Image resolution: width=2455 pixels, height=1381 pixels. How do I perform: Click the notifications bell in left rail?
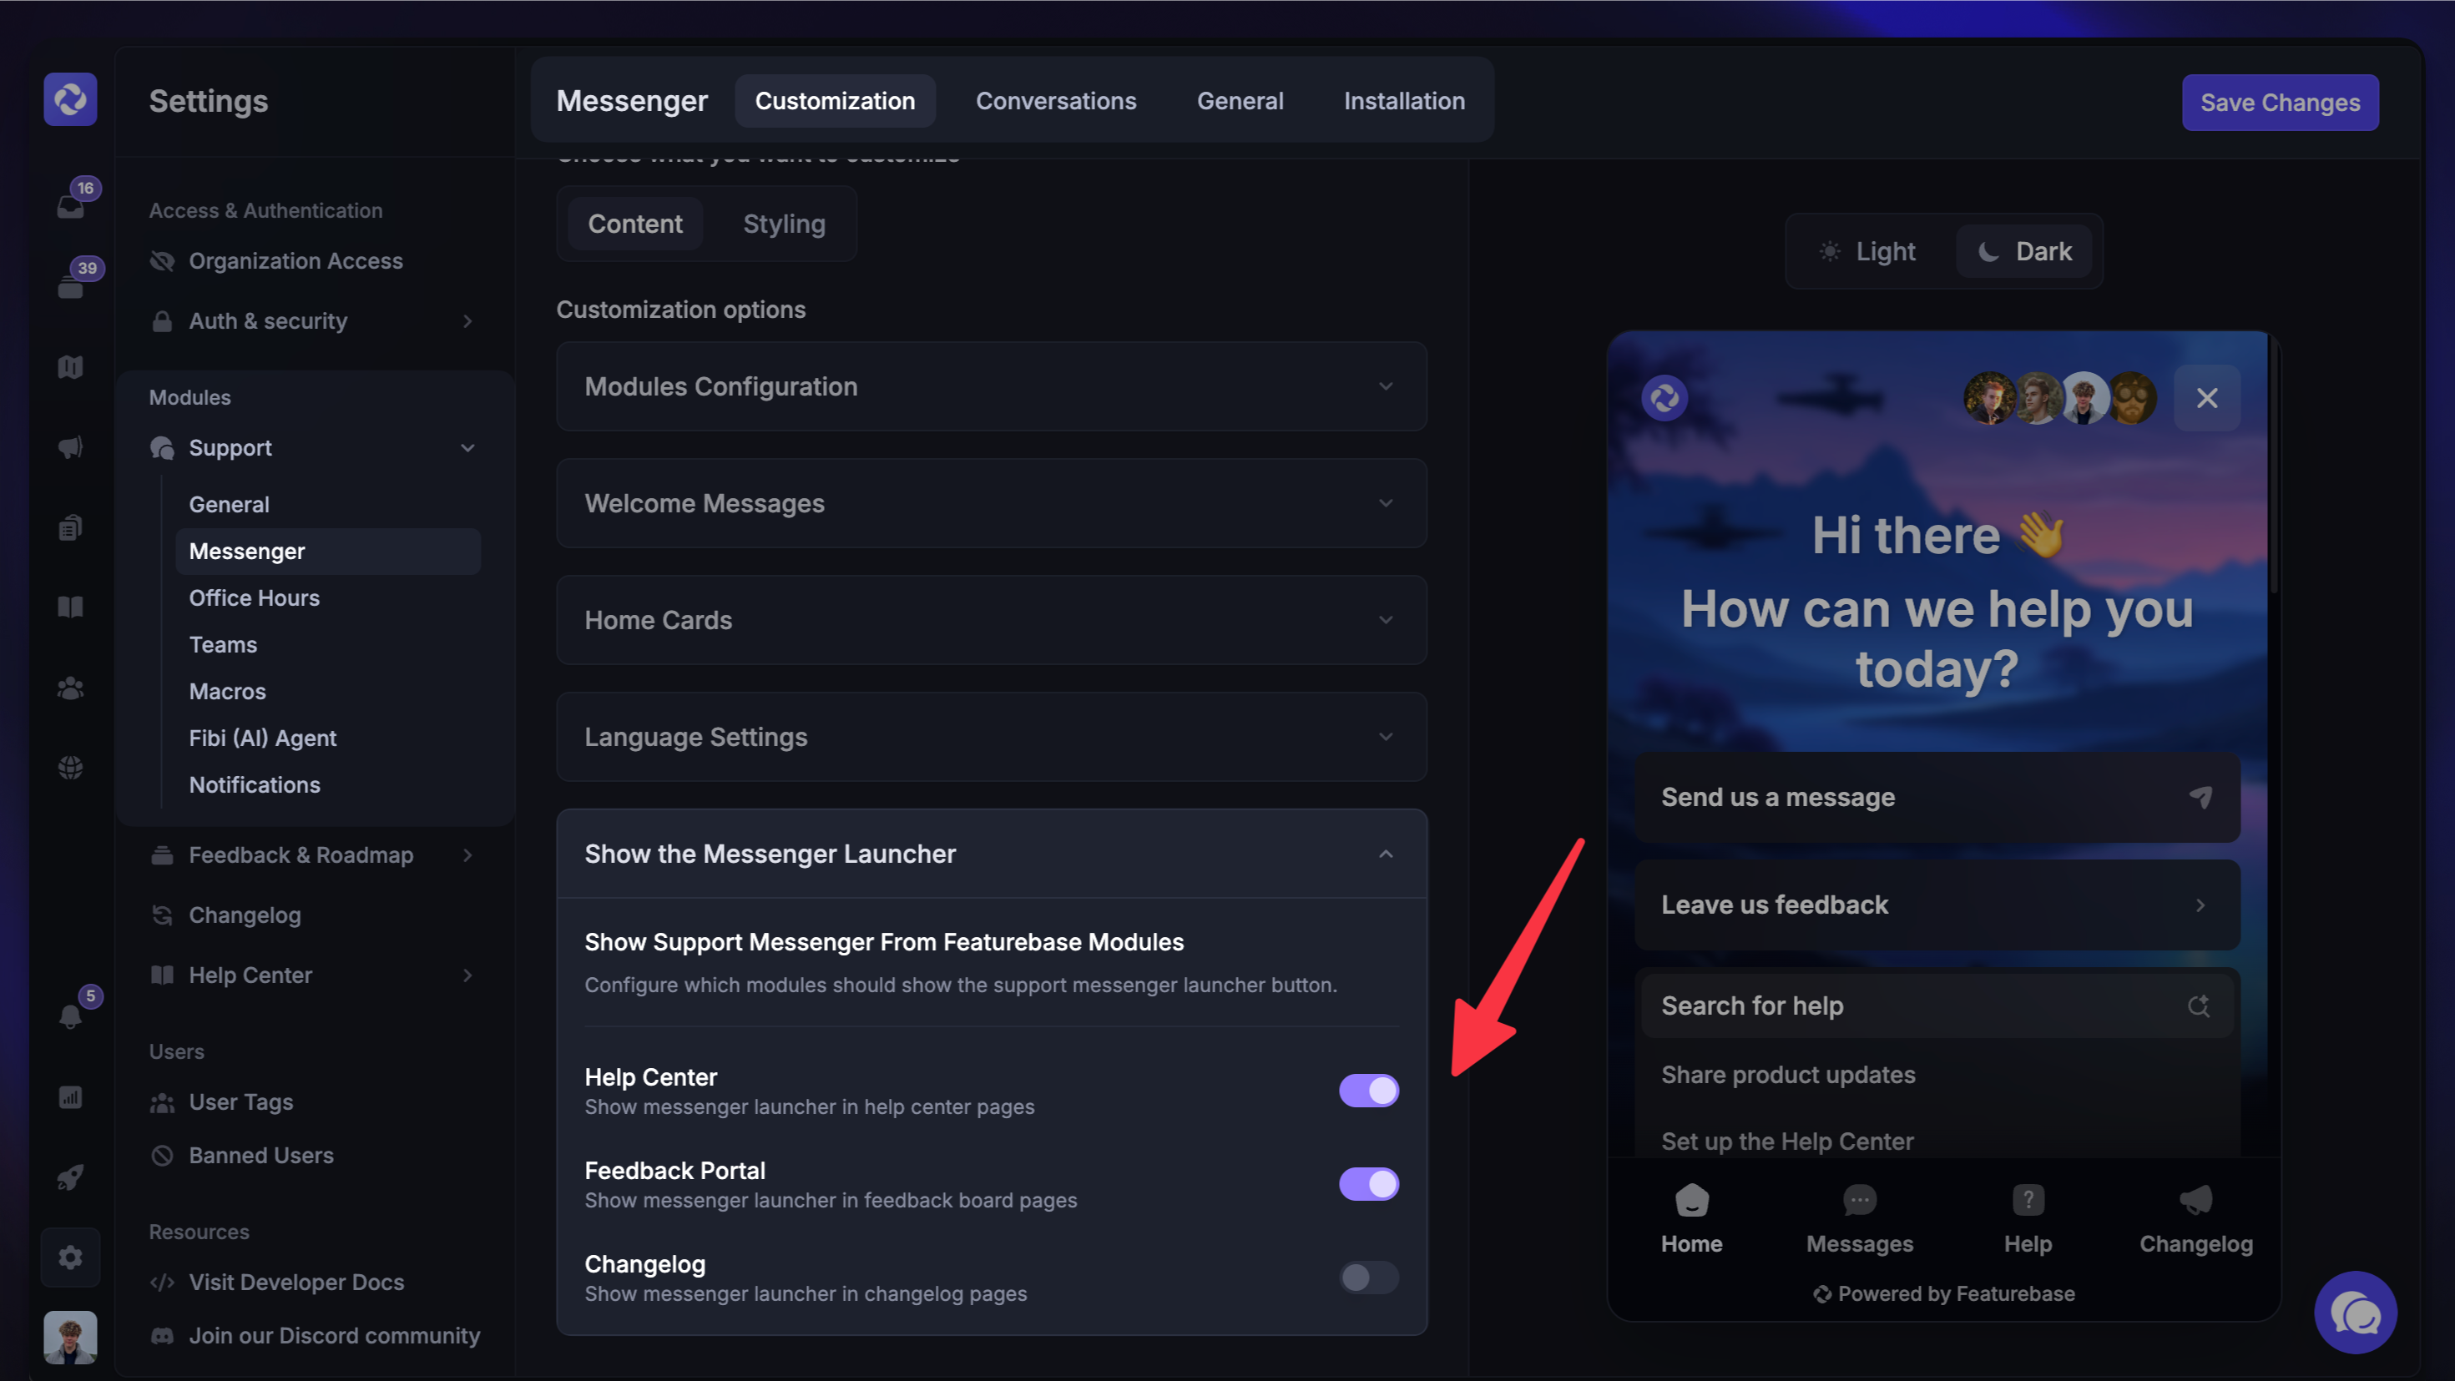tap(70, 1016)
